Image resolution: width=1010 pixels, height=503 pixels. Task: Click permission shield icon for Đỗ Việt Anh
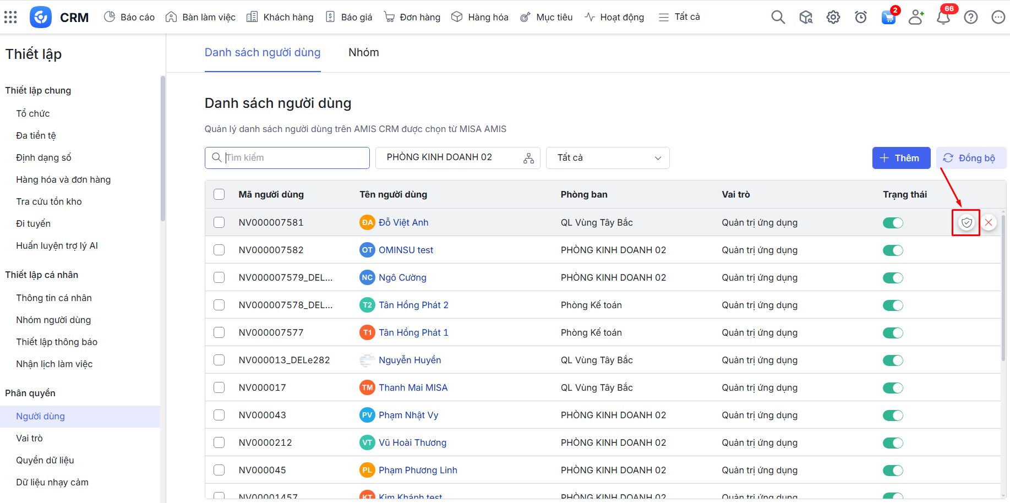pos(966,222)
